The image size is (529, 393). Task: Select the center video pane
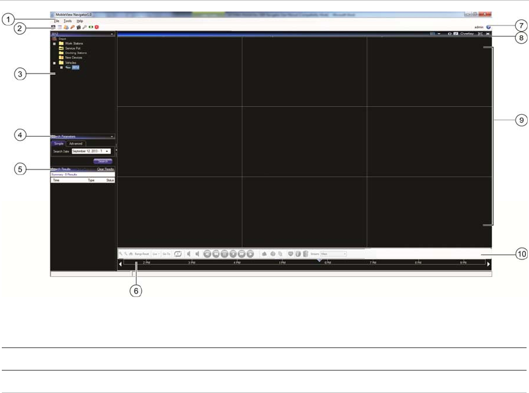pyautogui.click(x=304, y=142)
